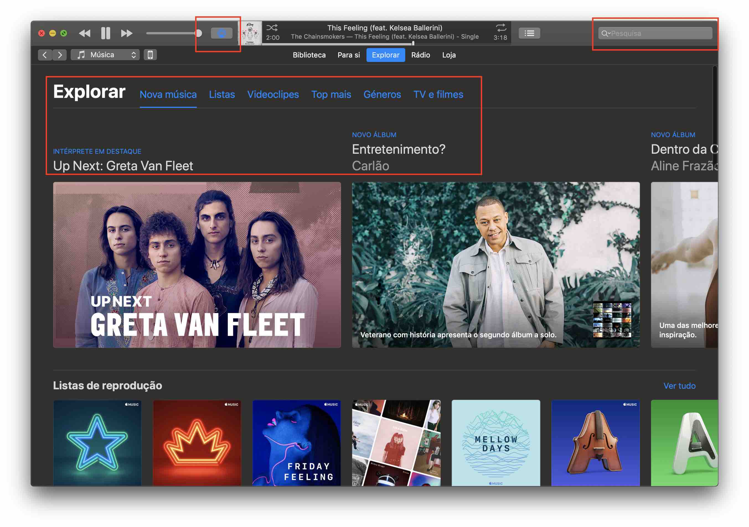Open the album collage playlist
The height and width of the screenshot is (527, 749).
(x=396, y=443)
